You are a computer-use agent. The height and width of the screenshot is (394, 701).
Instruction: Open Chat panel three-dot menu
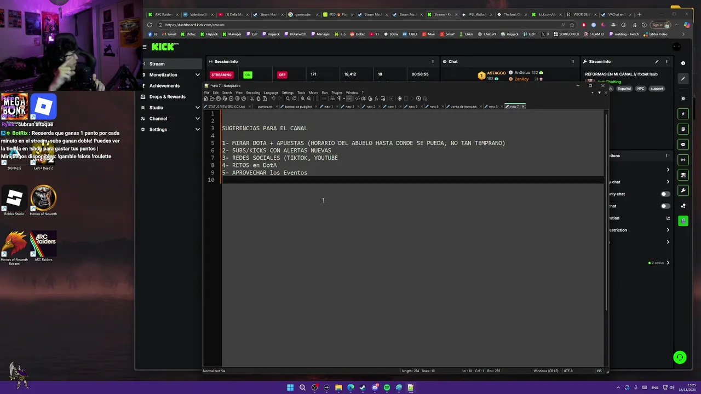573,61
